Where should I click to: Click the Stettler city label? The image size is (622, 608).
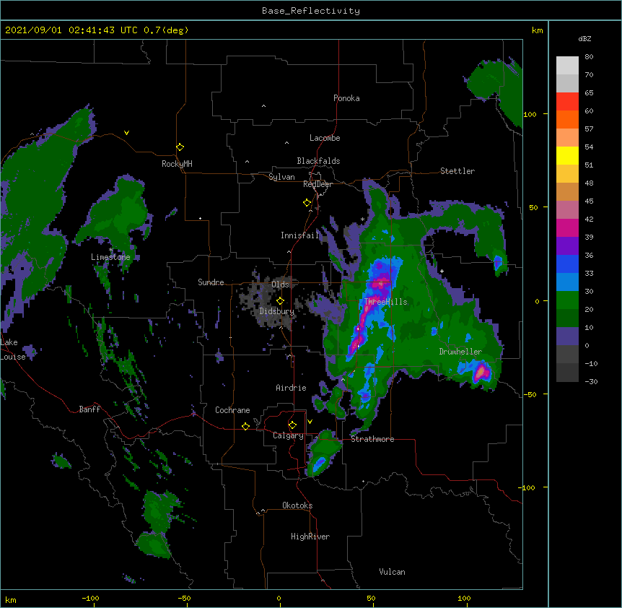tap(457, 171)
